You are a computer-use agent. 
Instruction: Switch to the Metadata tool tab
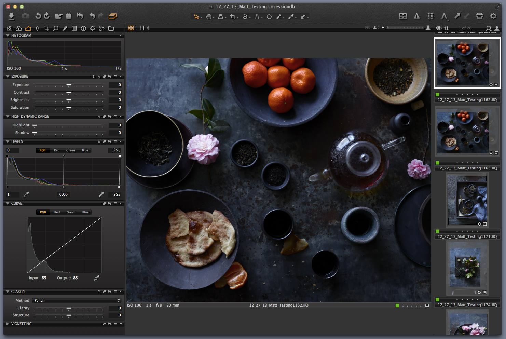coord(74,28)
